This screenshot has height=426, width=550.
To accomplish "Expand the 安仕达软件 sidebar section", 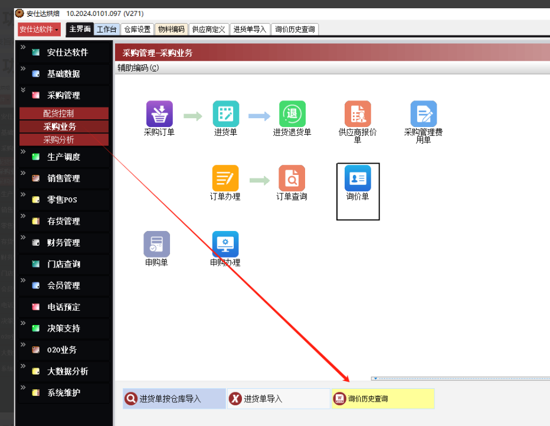I will click(x=23, y=47).
